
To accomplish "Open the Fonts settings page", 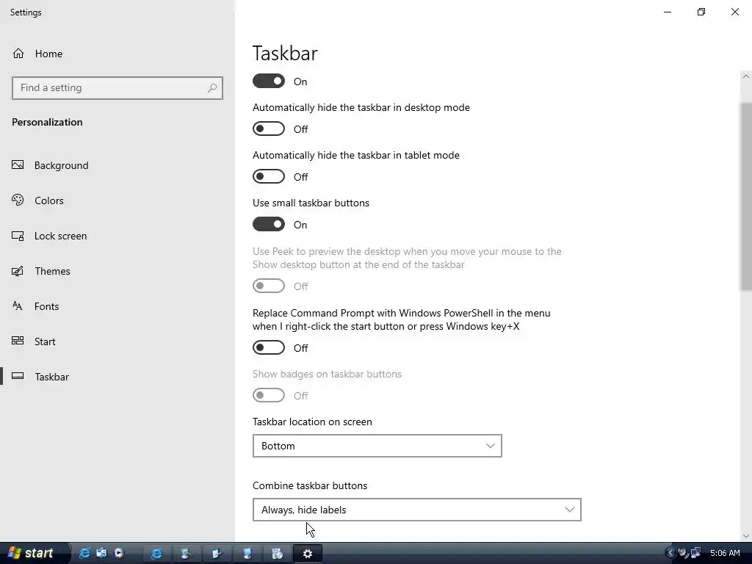I will (x=35, y=306).
